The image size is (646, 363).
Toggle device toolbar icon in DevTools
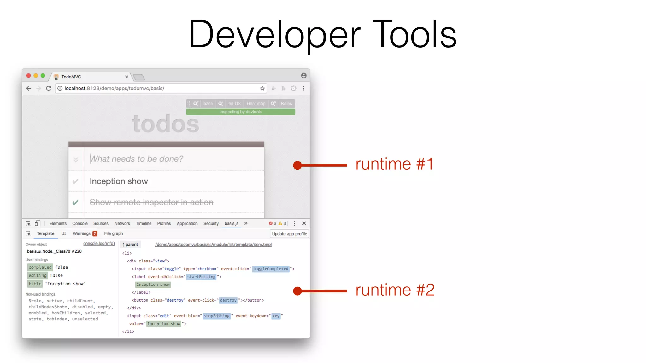38,223
